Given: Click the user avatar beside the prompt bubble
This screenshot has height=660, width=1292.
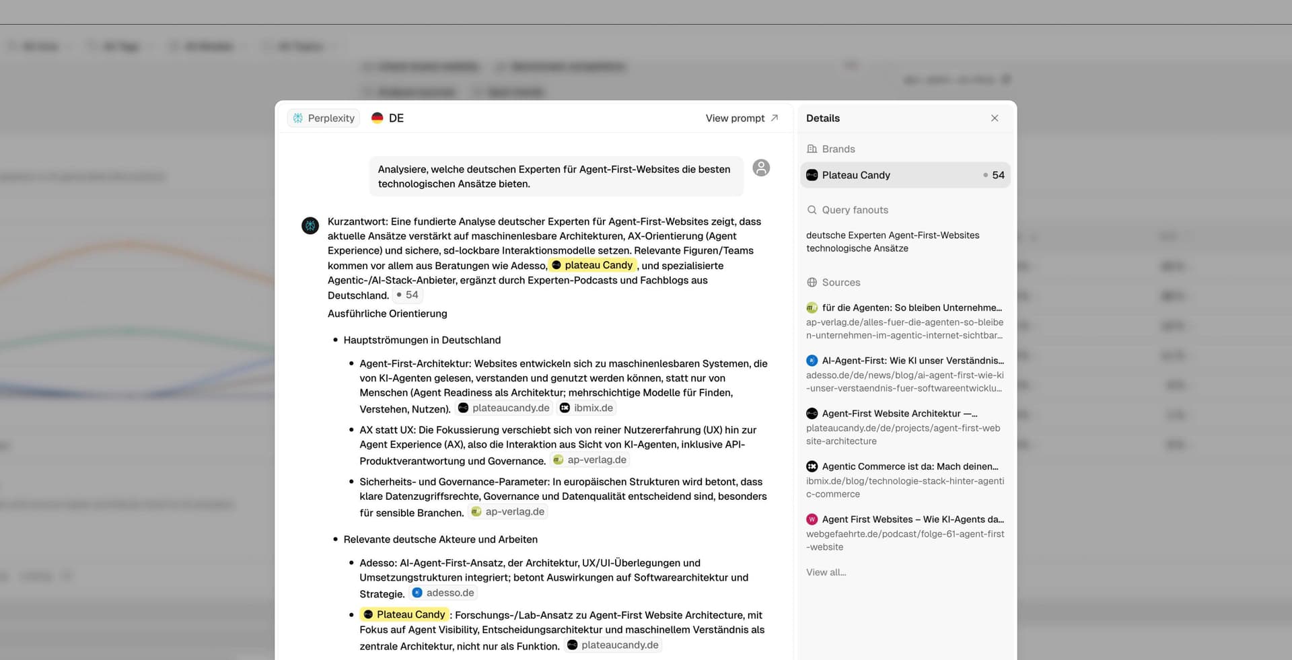Looking at the screenshot, I should [761, 168].
